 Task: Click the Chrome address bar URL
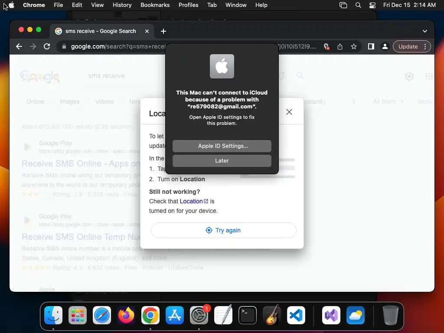(118, 46)
